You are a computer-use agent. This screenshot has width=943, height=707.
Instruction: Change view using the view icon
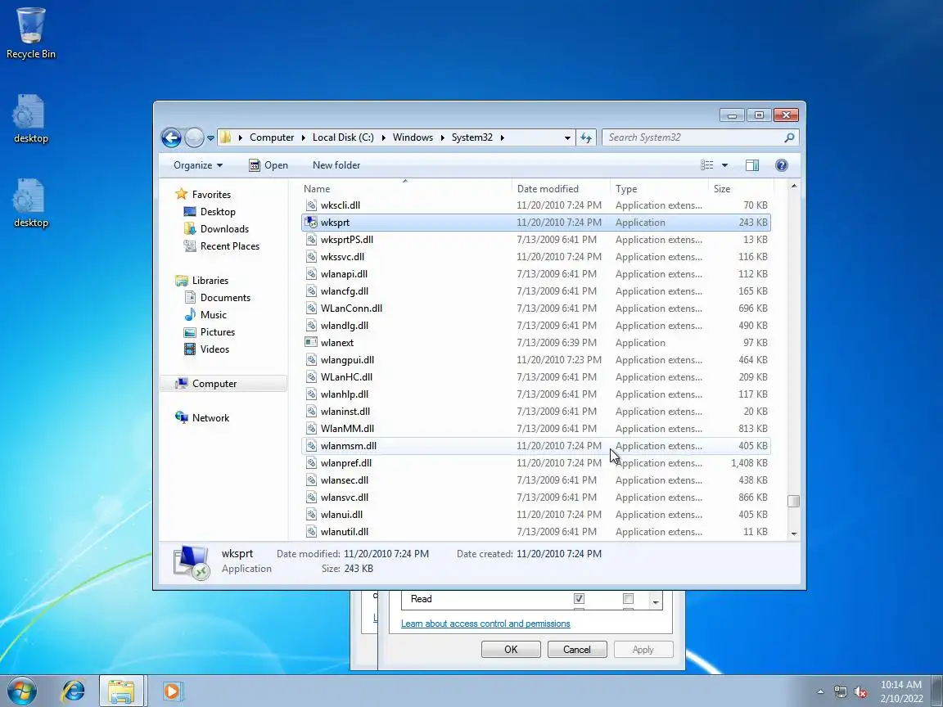tap(707, 165)
